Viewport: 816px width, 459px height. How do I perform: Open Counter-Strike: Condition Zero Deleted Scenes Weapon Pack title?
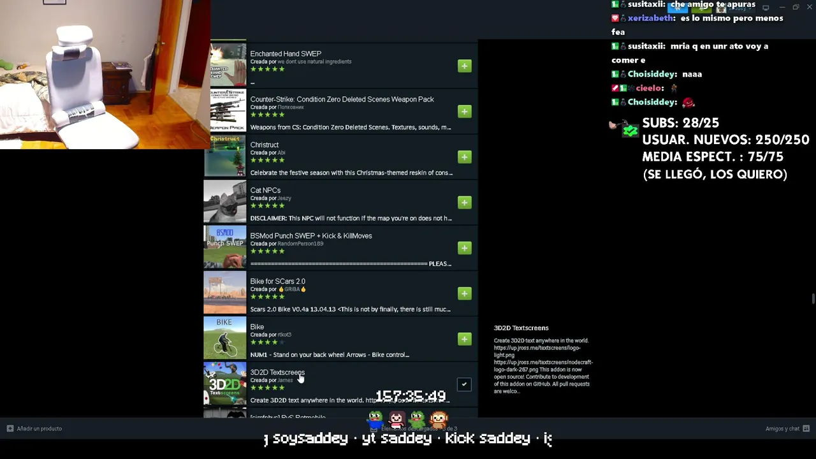(x=342, y=99)
